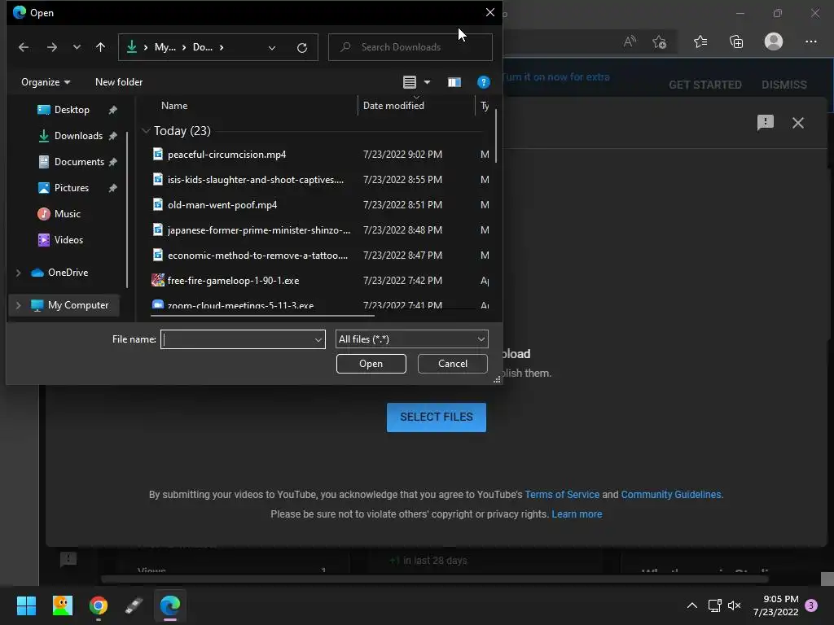Click SELECT FILES on YouTube upload page

(x=437, y=417)
